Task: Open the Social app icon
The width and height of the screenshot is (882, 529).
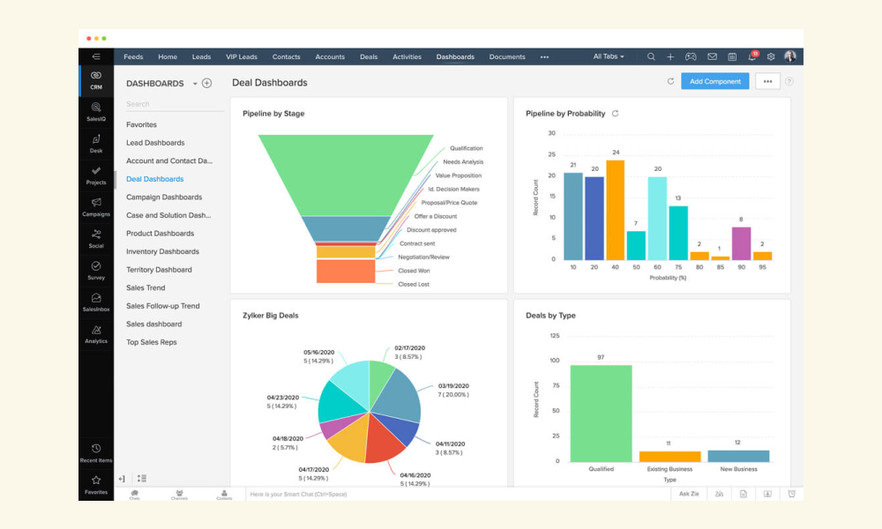Action: (96, 239)
